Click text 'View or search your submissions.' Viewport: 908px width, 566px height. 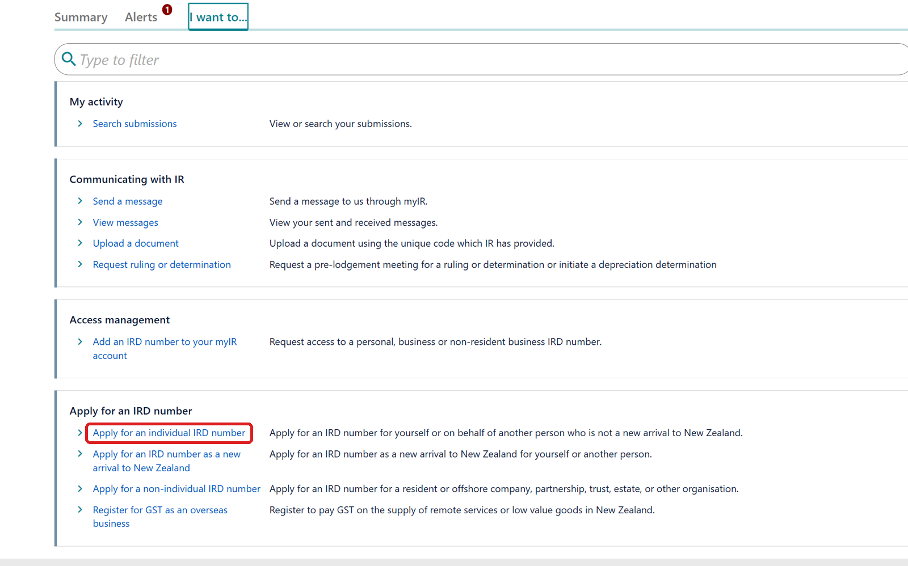(x=340, y=124)
